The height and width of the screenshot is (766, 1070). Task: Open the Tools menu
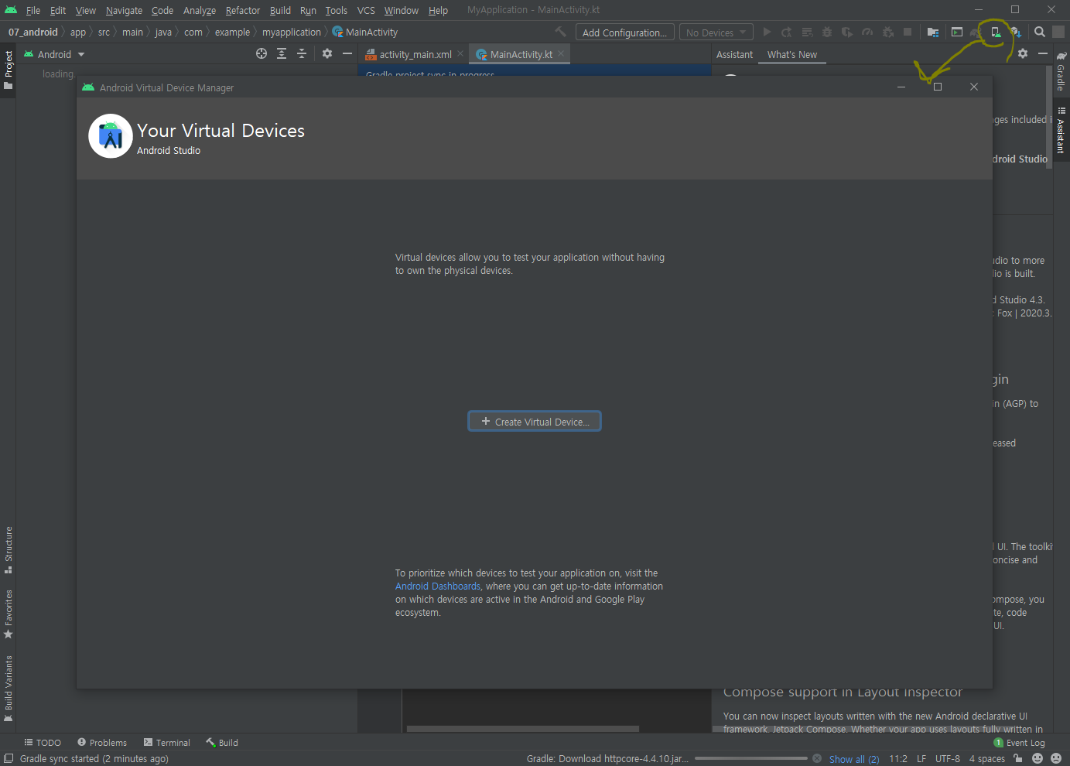336,10
